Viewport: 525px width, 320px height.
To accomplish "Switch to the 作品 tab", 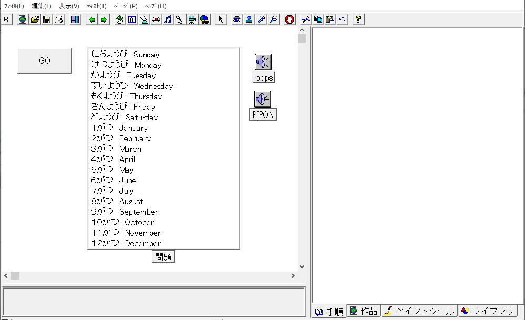I will [x=364, y=311].
